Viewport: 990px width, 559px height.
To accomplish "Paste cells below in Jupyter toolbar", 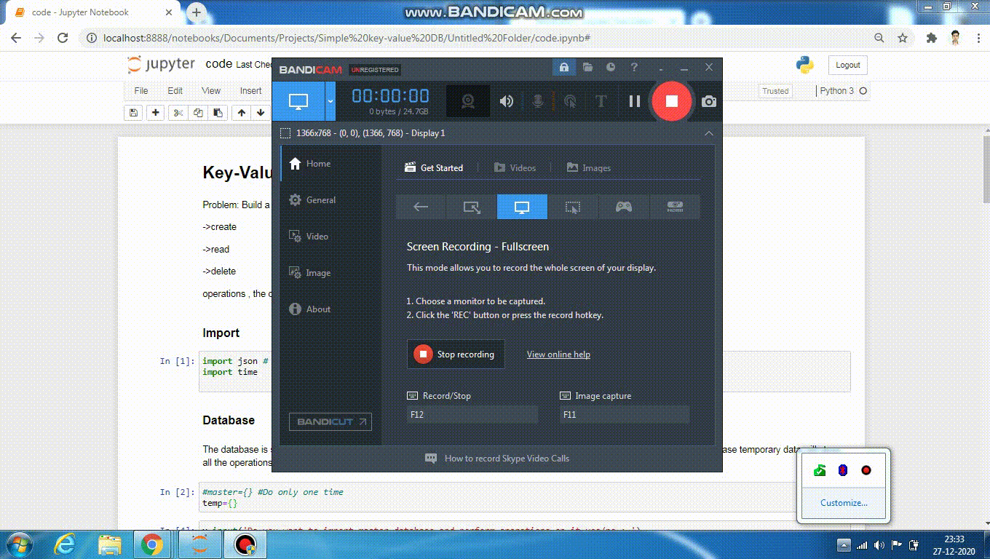I will (x=217, y=113).
